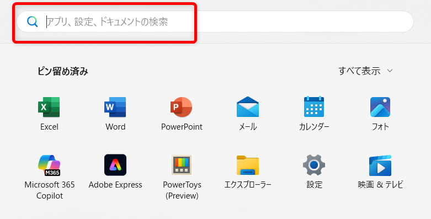The image size is (431, 219).
Task: Open the Adobe Express app
Action: point(115,165)
